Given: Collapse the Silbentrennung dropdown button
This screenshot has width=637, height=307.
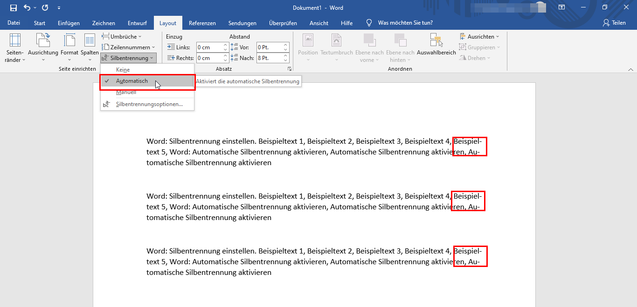Looking at the screenshot, I should (128, 58).
